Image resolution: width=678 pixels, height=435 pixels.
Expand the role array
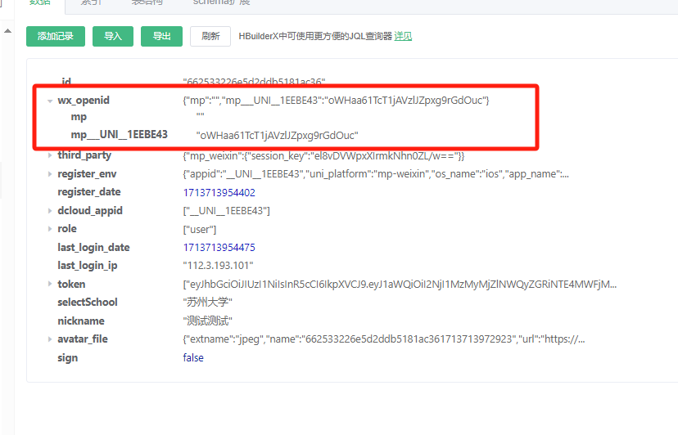pyautogui.click(x=50, y=229)
